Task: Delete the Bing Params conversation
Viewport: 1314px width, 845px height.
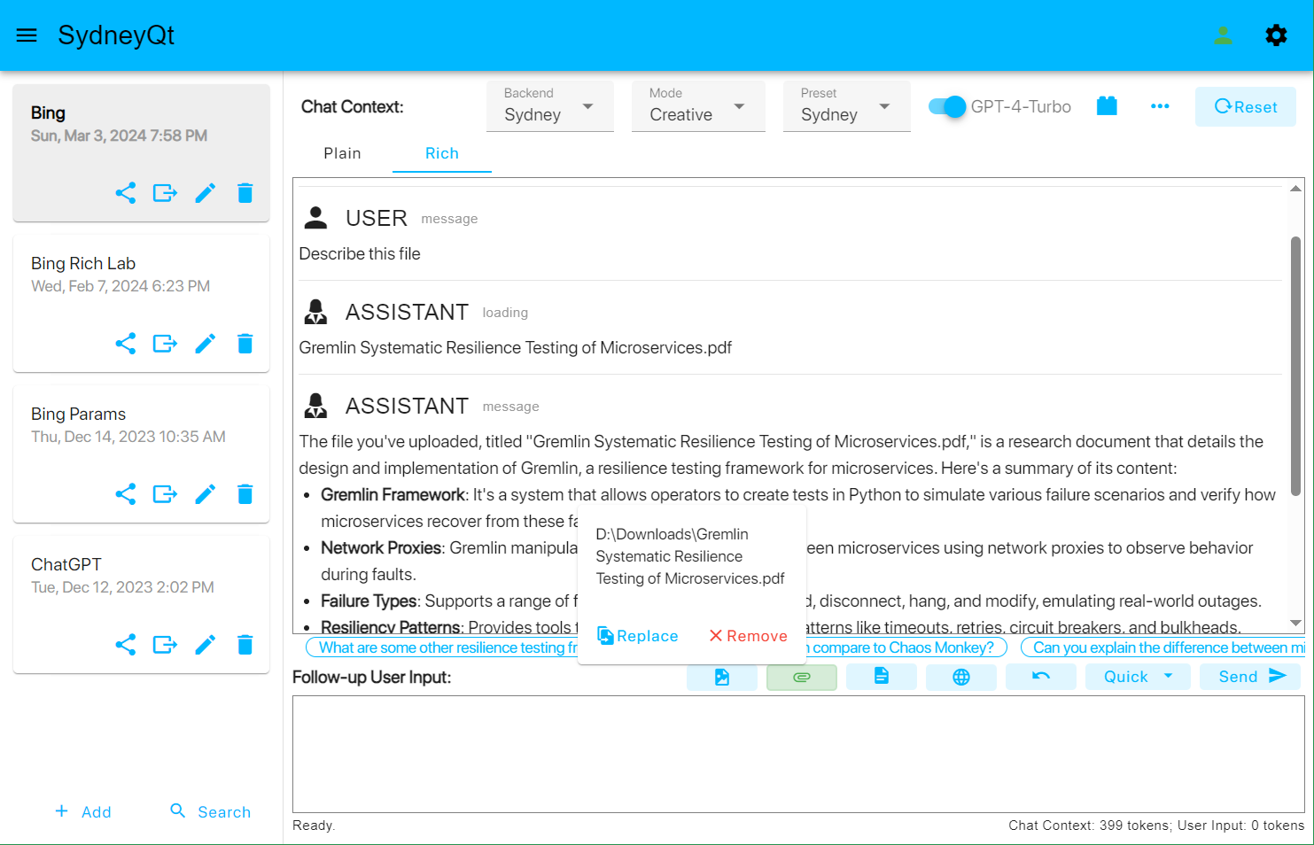Action: 245,494
